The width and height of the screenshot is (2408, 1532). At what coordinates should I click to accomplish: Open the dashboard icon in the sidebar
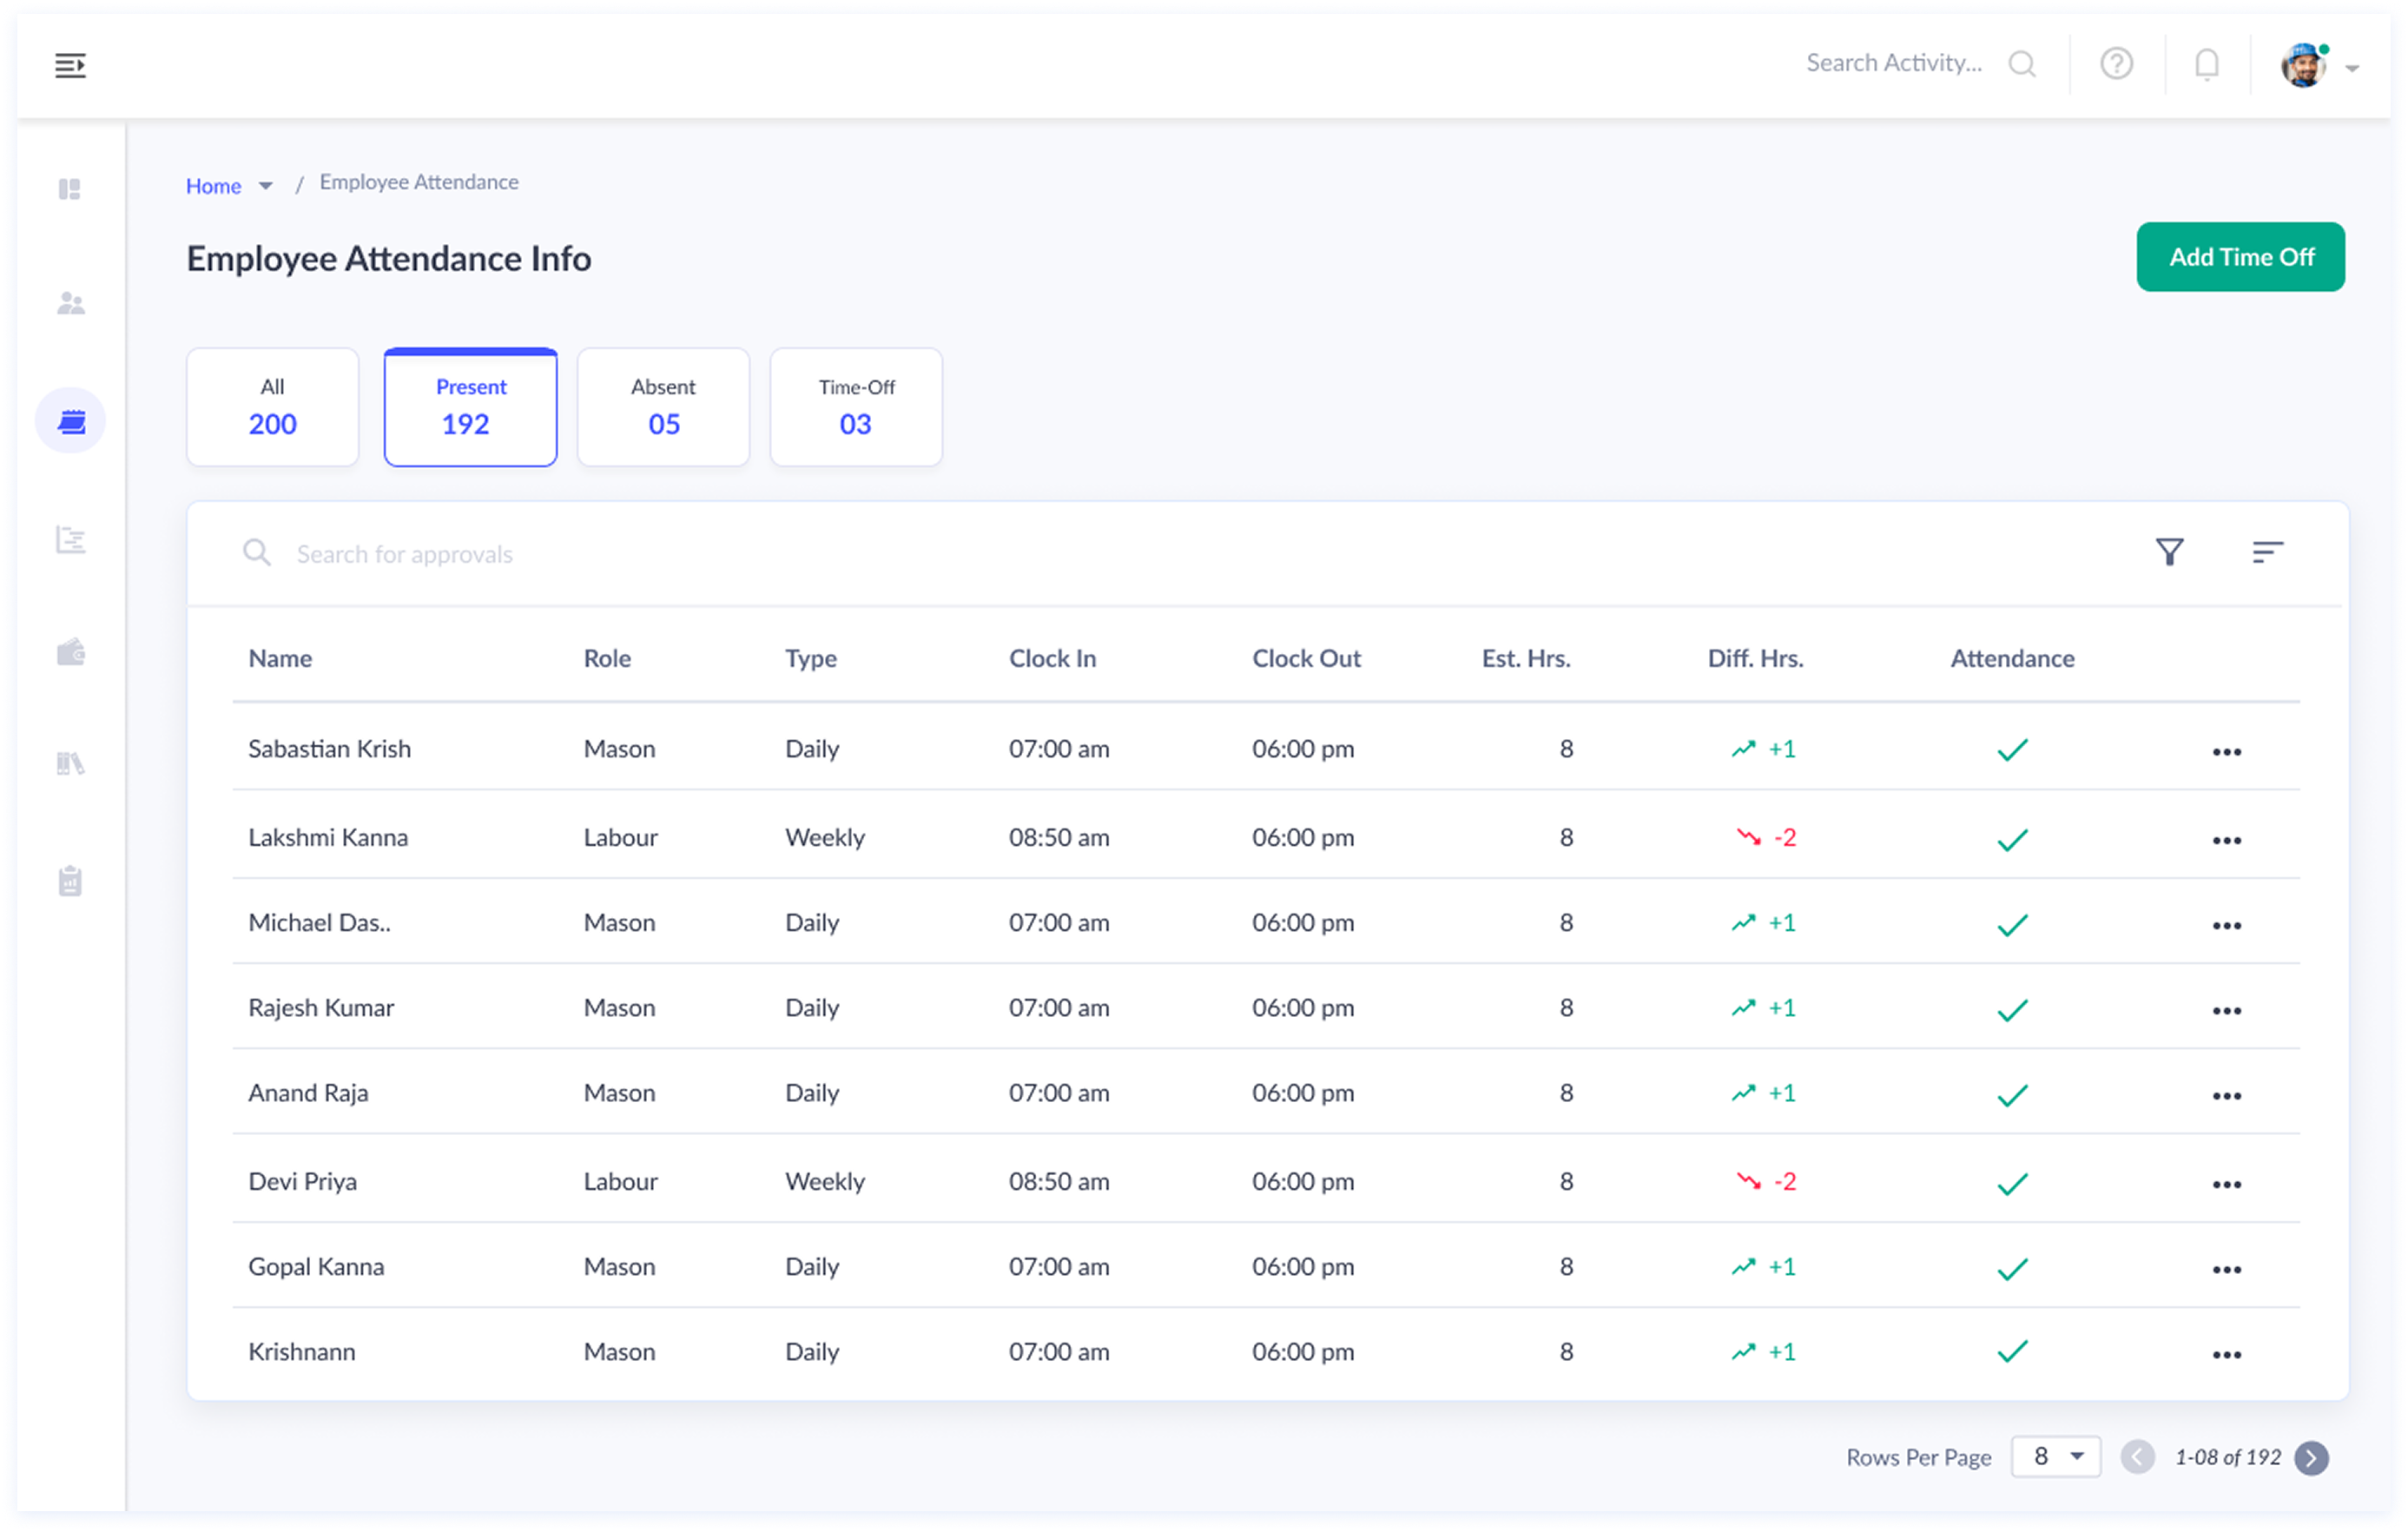pos(69,189)
